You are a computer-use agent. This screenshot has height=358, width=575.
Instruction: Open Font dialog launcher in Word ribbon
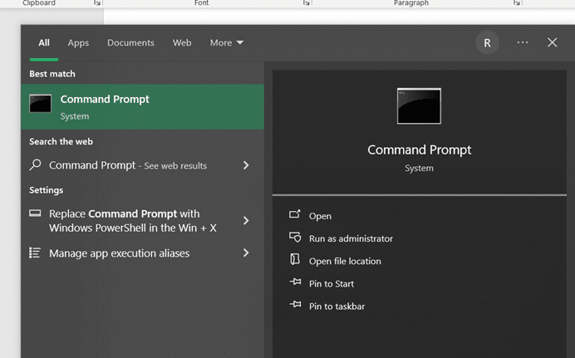tap(307, 3)
